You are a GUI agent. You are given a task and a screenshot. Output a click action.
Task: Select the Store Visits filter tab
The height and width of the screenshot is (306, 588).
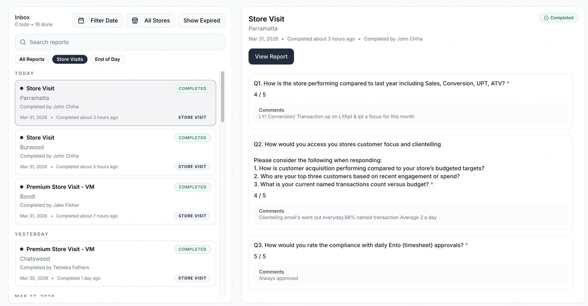[x=70, y=59]
